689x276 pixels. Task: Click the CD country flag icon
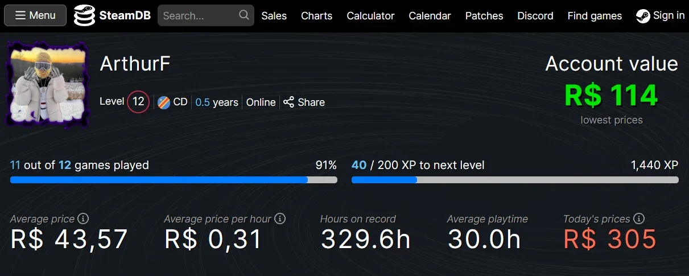click(x=164, y=102)
